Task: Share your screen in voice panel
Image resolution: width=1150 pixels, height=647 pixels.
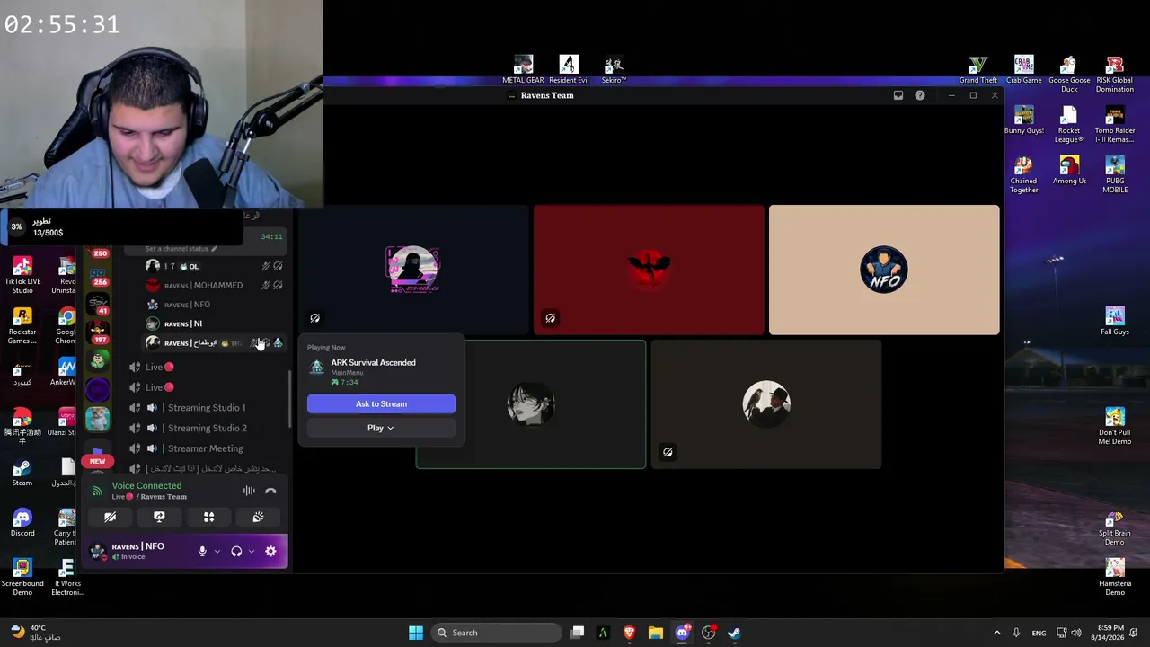Action: (159, 517)
